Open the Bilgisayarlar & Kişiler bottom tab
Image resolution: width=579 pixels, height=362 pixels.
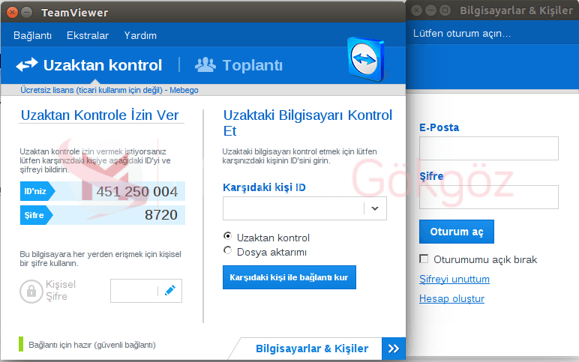coord(312,349)
